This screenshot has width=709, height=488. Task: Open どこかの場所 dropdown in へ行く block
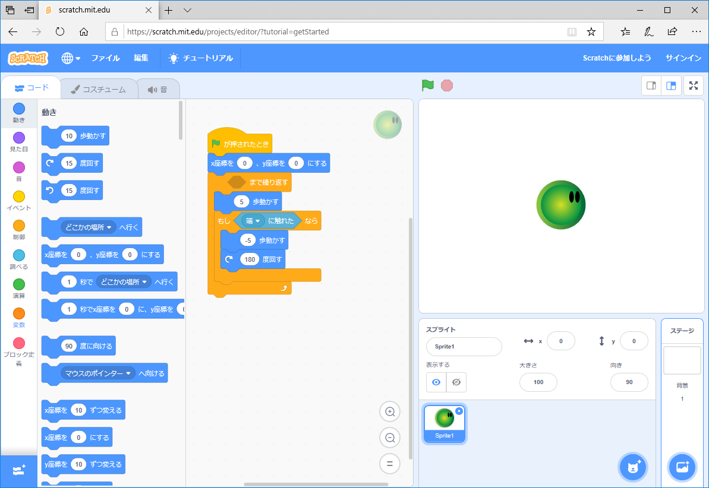[89, 227]
